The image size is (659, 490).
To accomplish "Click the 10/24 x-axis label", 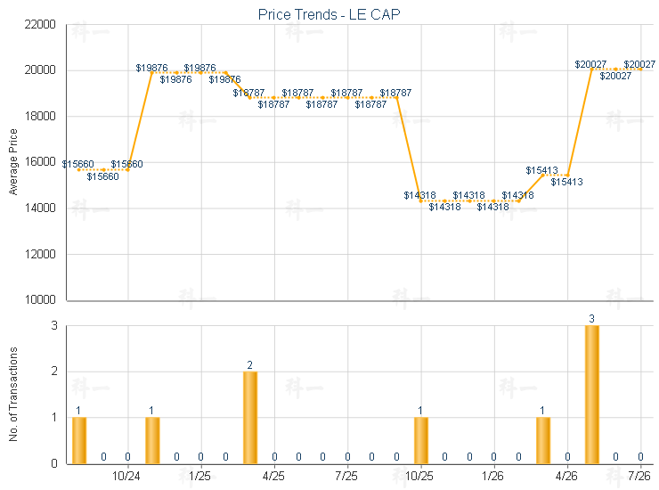I will tap(126, 476).
